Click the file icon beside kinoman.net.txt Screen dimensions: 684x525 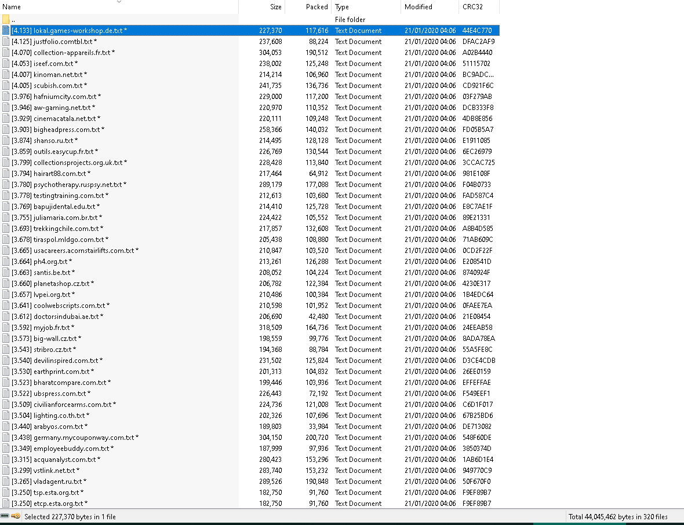click(6, 75)
